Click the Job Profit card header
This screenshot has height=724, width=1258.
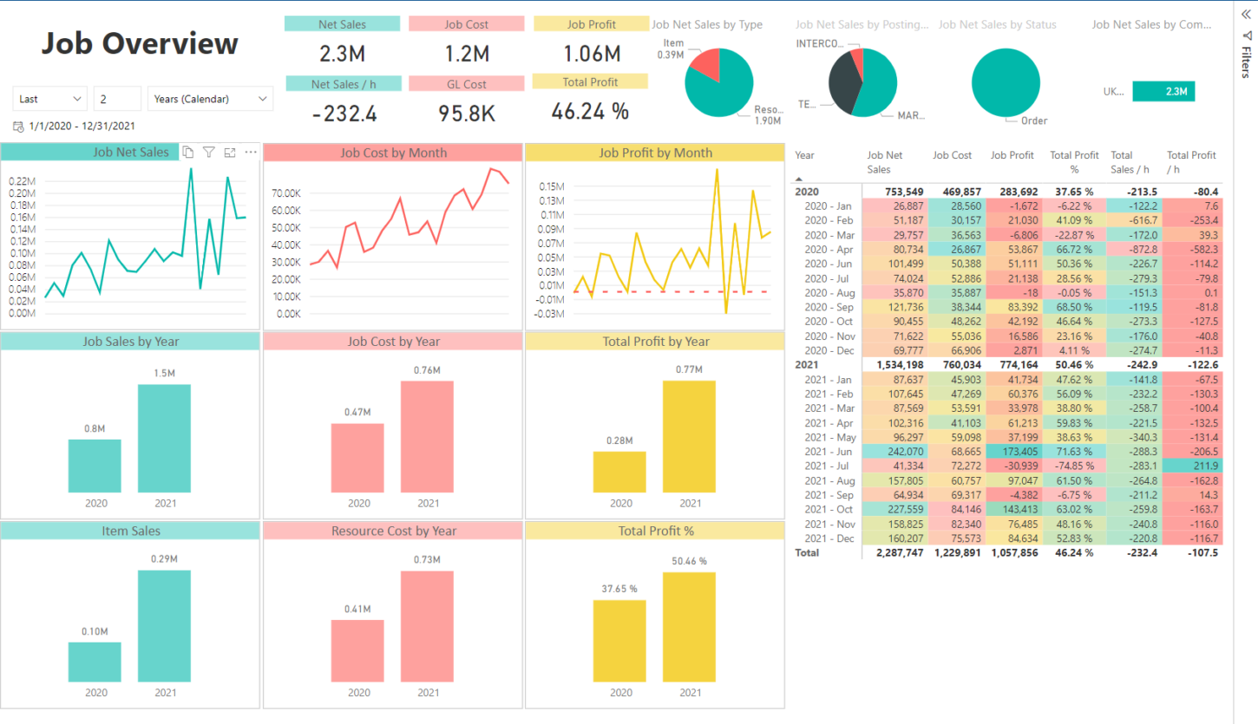(591, 24)
